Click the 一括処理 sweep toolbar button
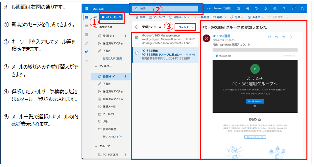Image resolution: width=314 pixels, height=167 pixels. [x=201, y=17]
